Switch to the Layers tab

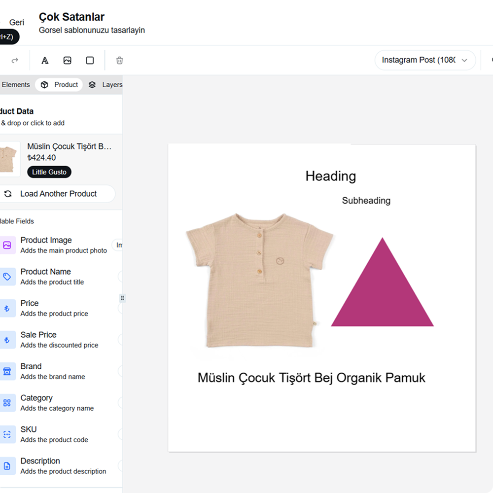point(106,85)
